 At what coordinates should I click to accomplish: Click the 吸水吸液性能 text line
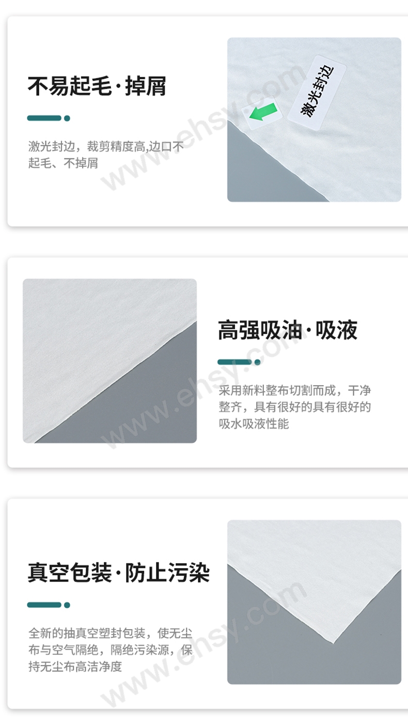pyautogui.click(x=254, y=424)
